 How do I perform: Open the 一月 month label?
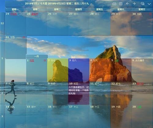coord(37,56)
